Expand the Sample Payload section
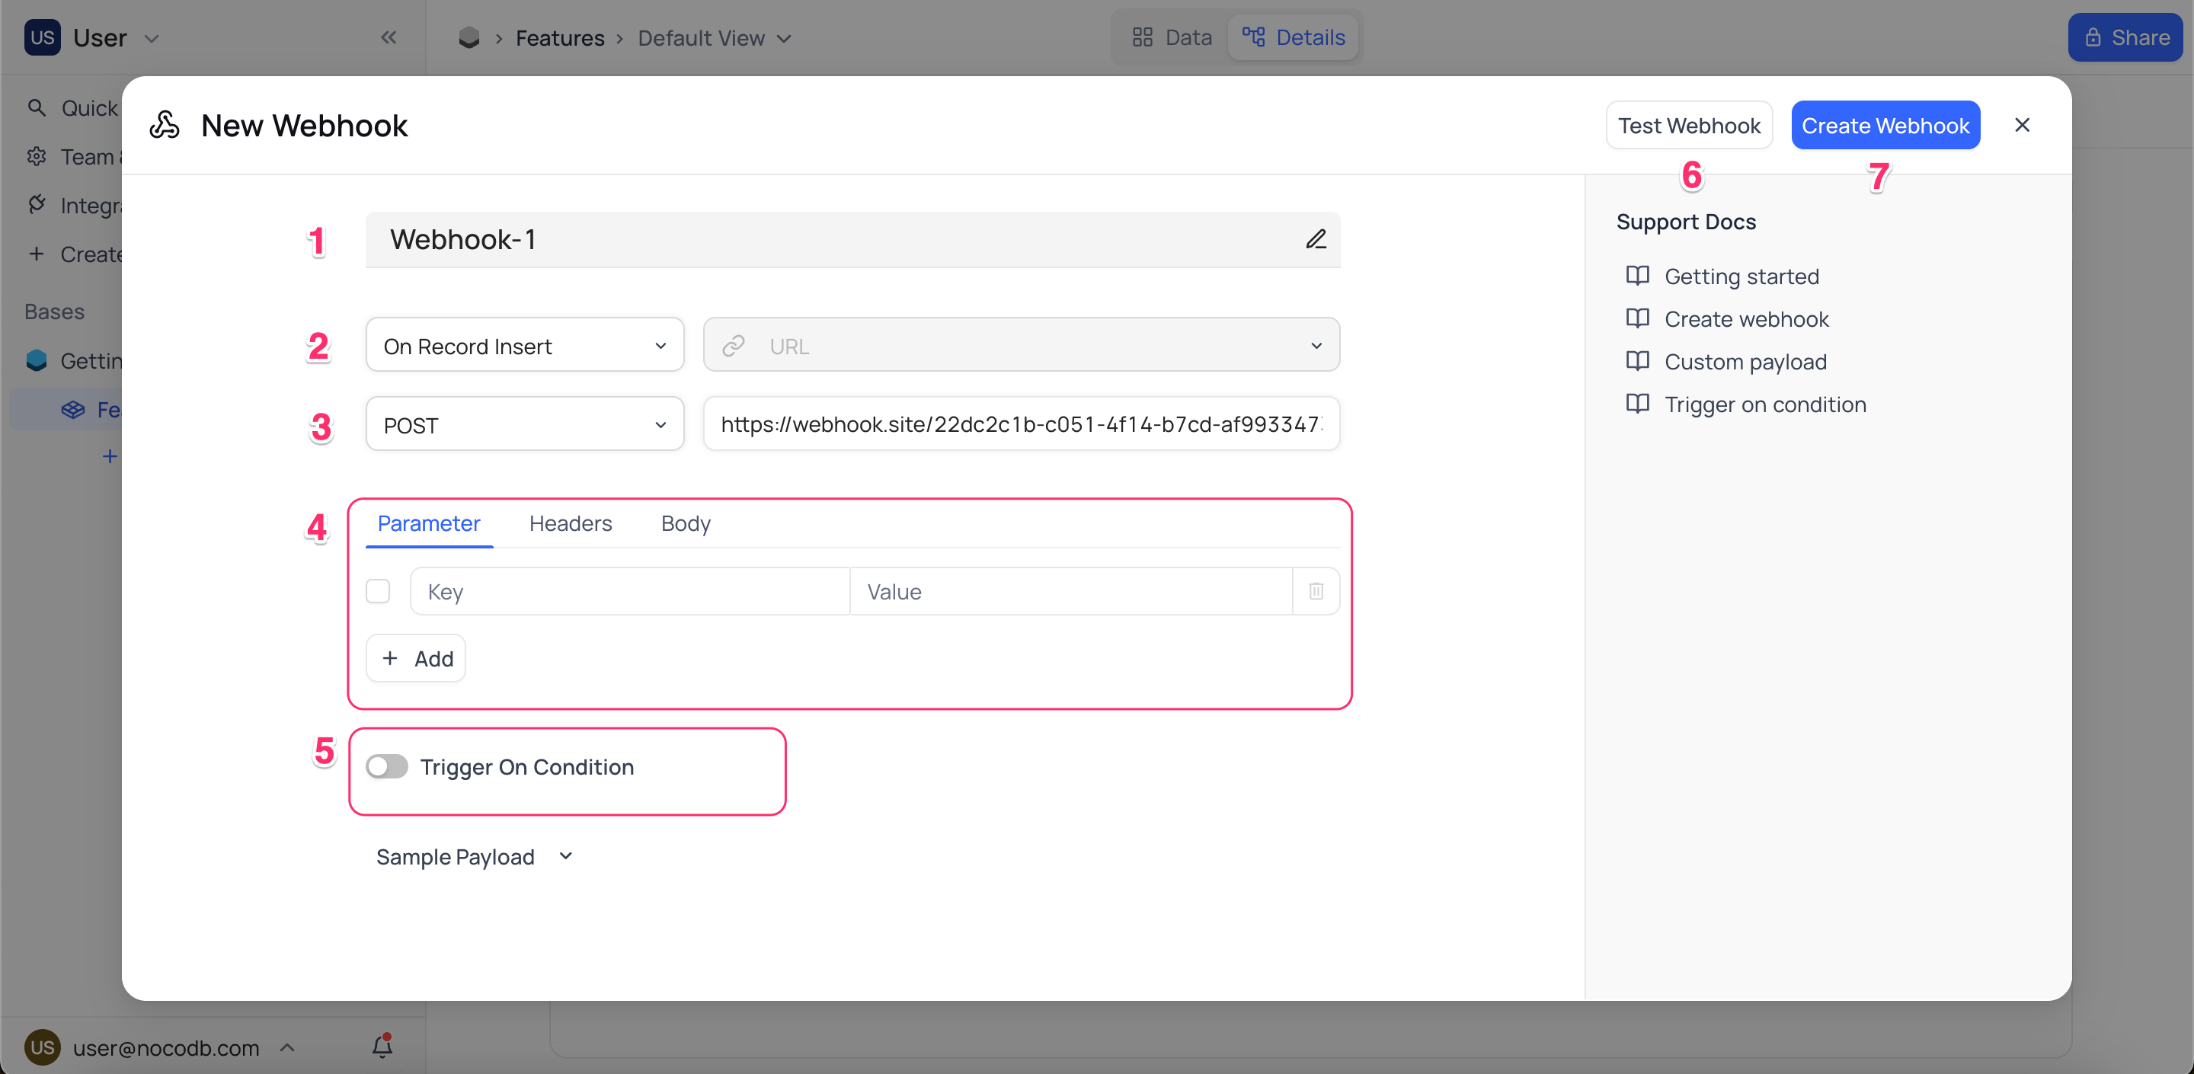This screenshot has height=1074, width=2194. tap(475, 857)
